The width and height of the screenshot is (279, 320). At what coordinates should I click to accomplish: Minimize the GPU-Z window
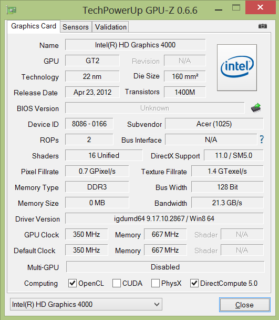(x=219, y=9)
